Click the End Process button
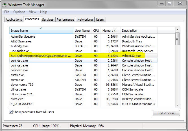The width and height of the screenshot is (188, 131). click(x=166, y=113)
